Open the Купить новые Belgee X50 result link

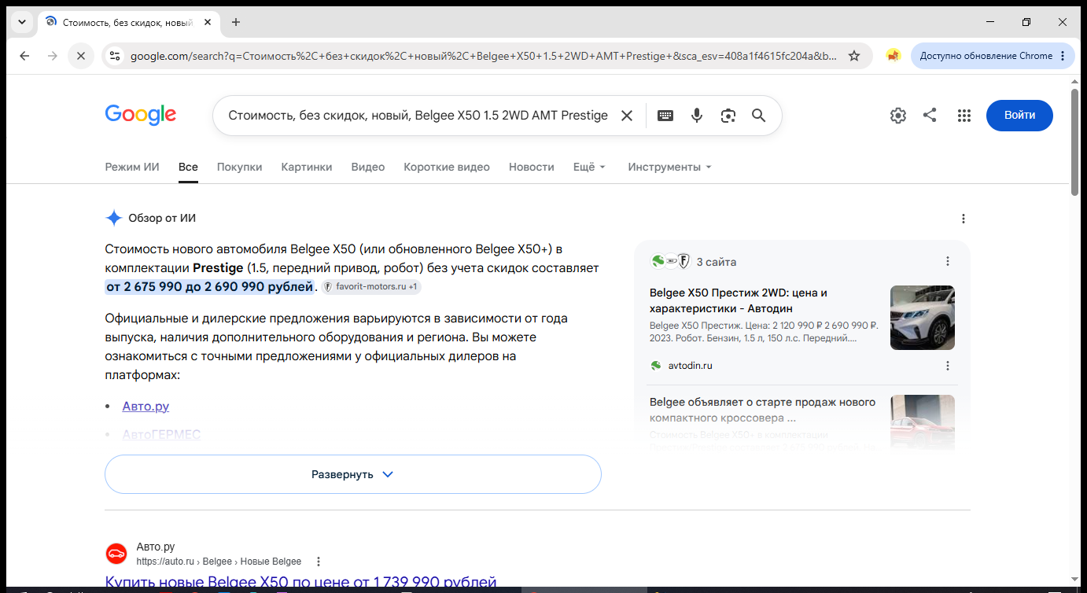tap(301, 583)
